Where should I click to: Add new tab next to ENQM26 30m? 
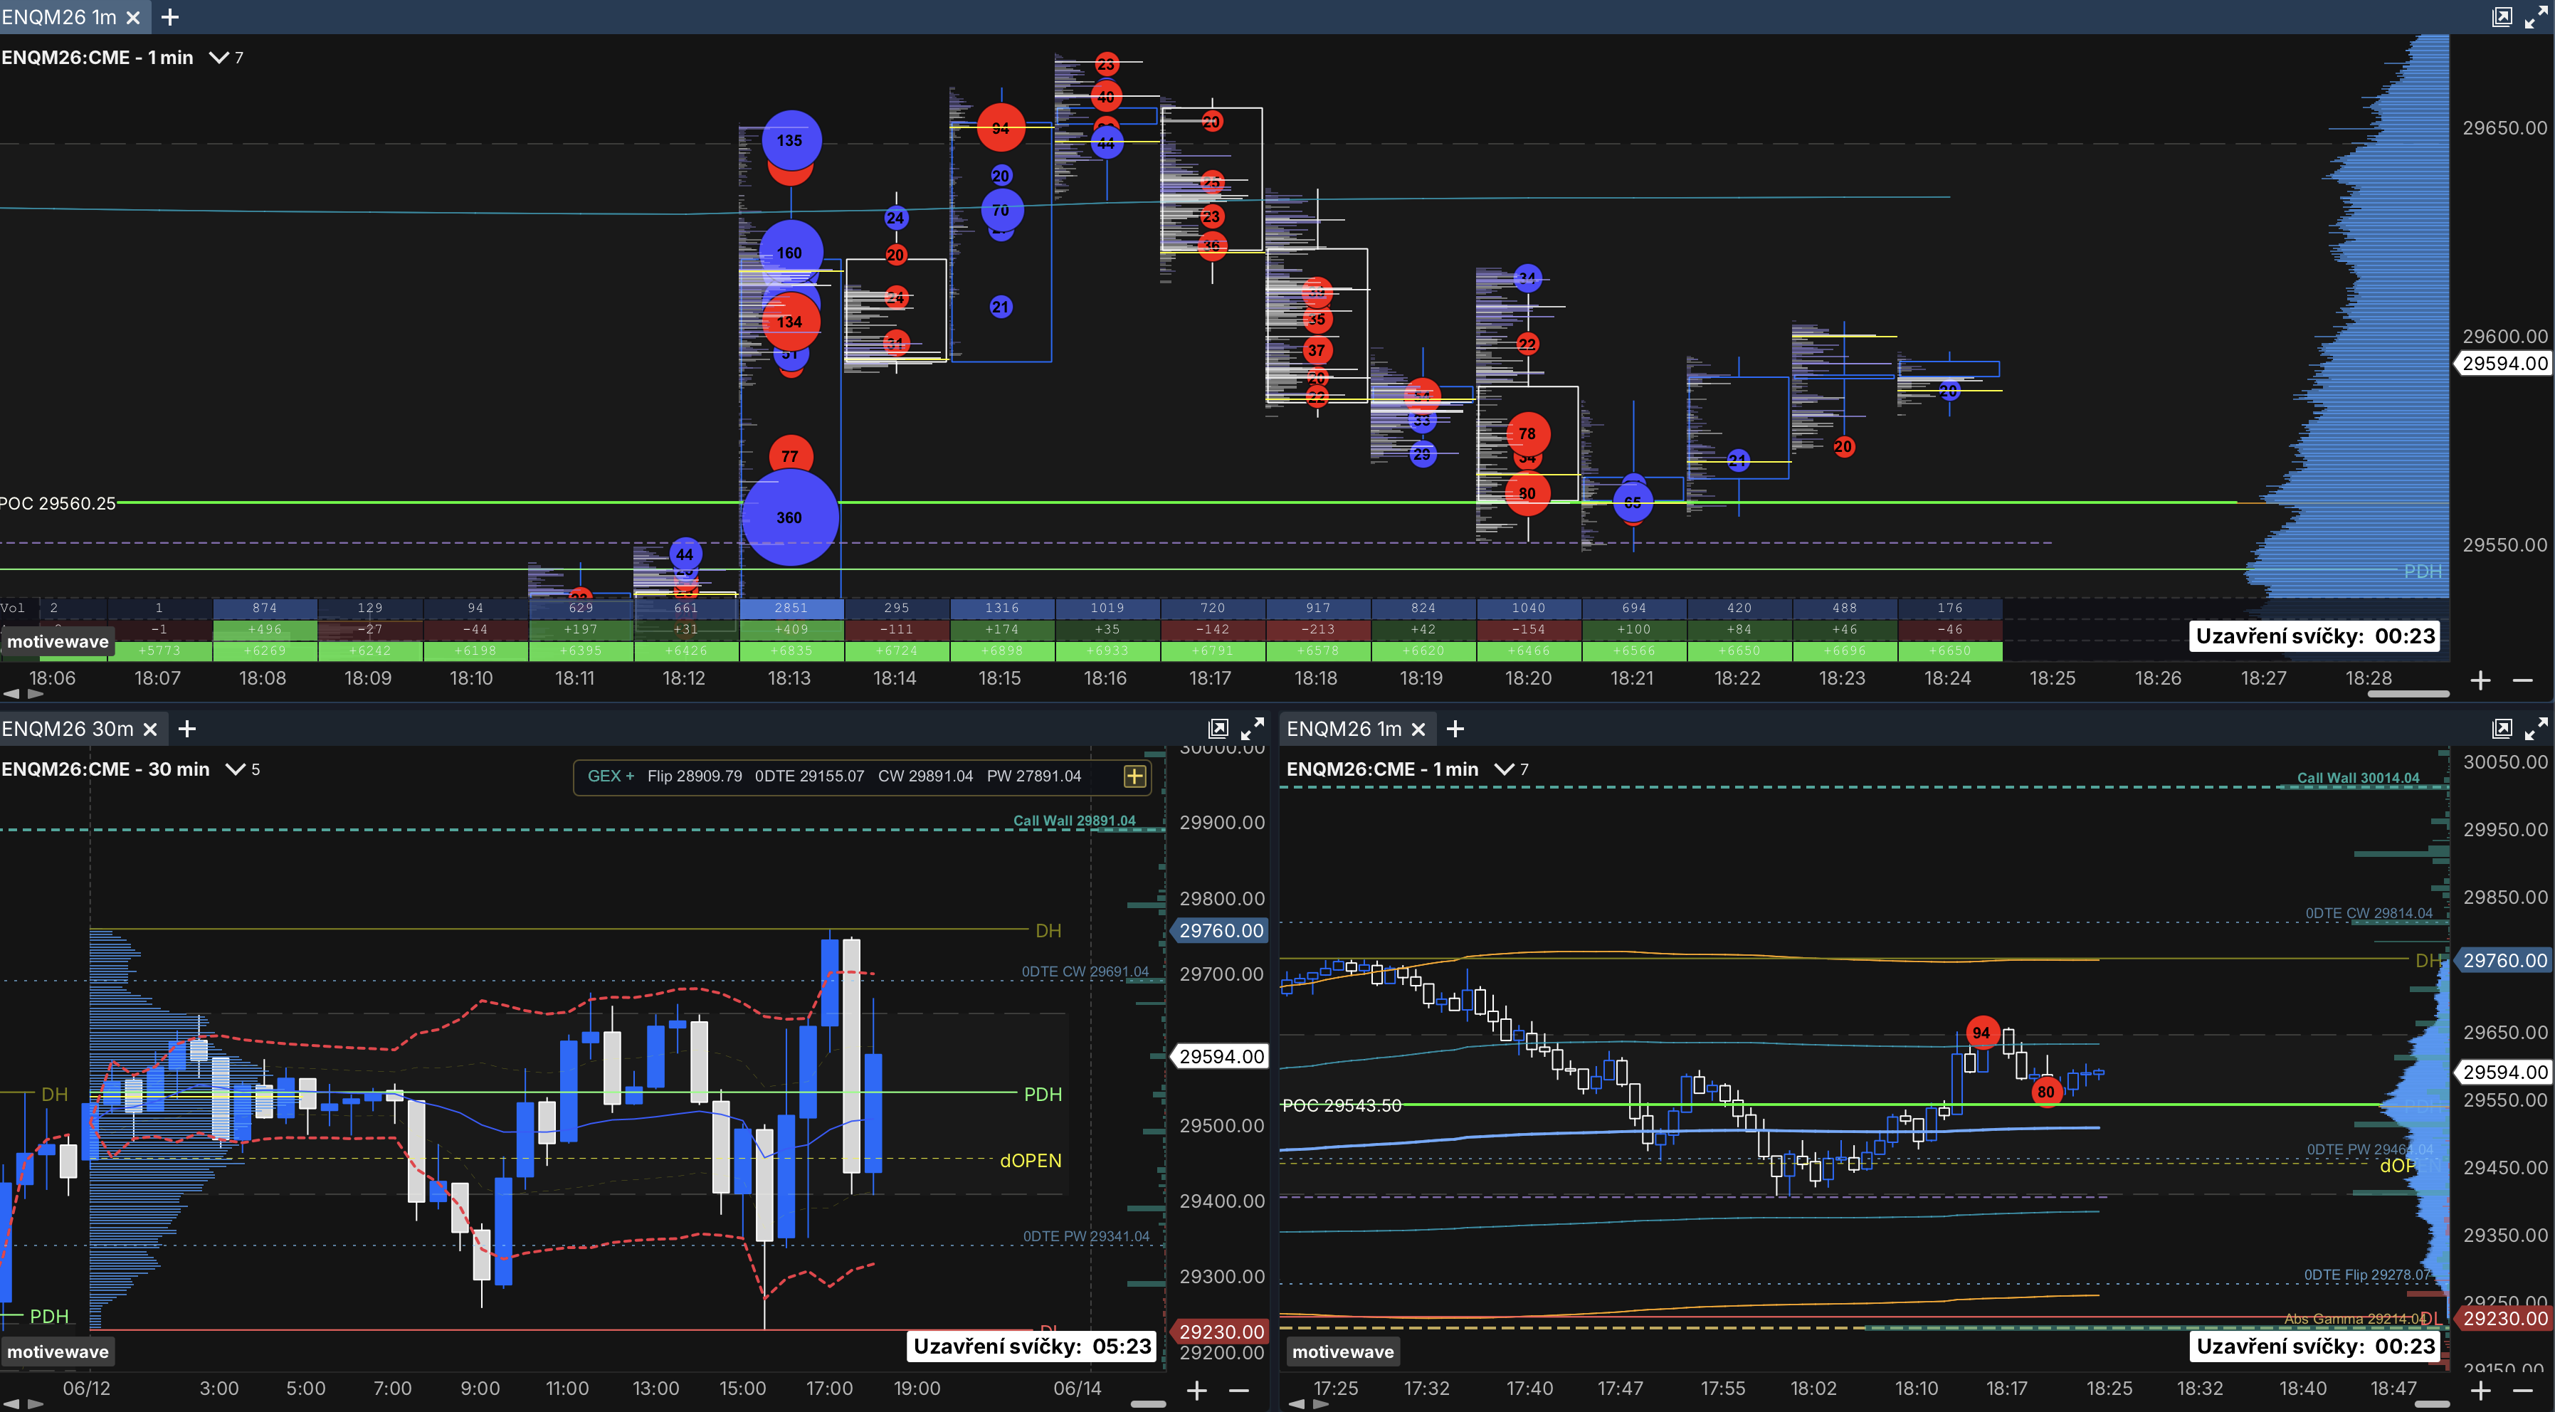(x=186, y=729)
